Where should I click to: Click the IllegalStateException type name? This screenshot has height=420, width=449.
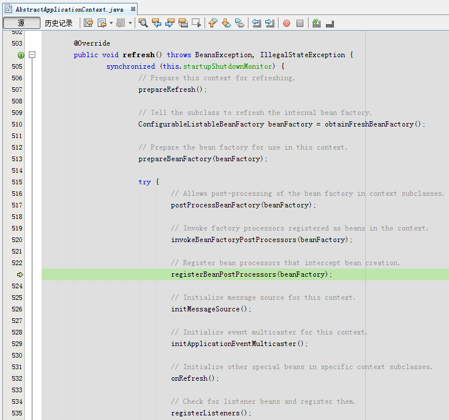click(302, 55)
